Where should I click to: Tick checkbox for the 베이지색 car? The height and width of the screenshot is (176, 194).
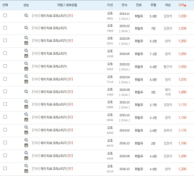click(5, 92)
